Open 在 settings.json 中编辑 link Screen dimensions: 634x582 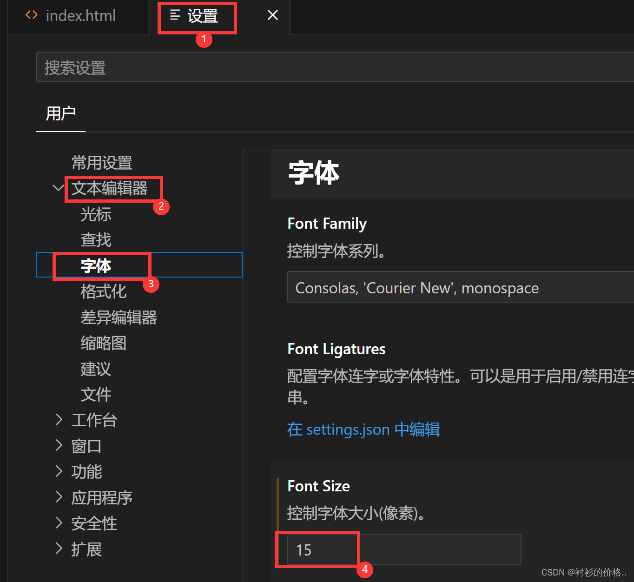tap(363, 429)
